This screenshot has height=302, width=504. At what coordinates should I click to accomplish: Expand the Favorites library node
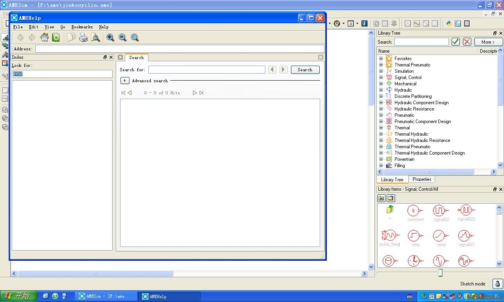coord(381,59)
